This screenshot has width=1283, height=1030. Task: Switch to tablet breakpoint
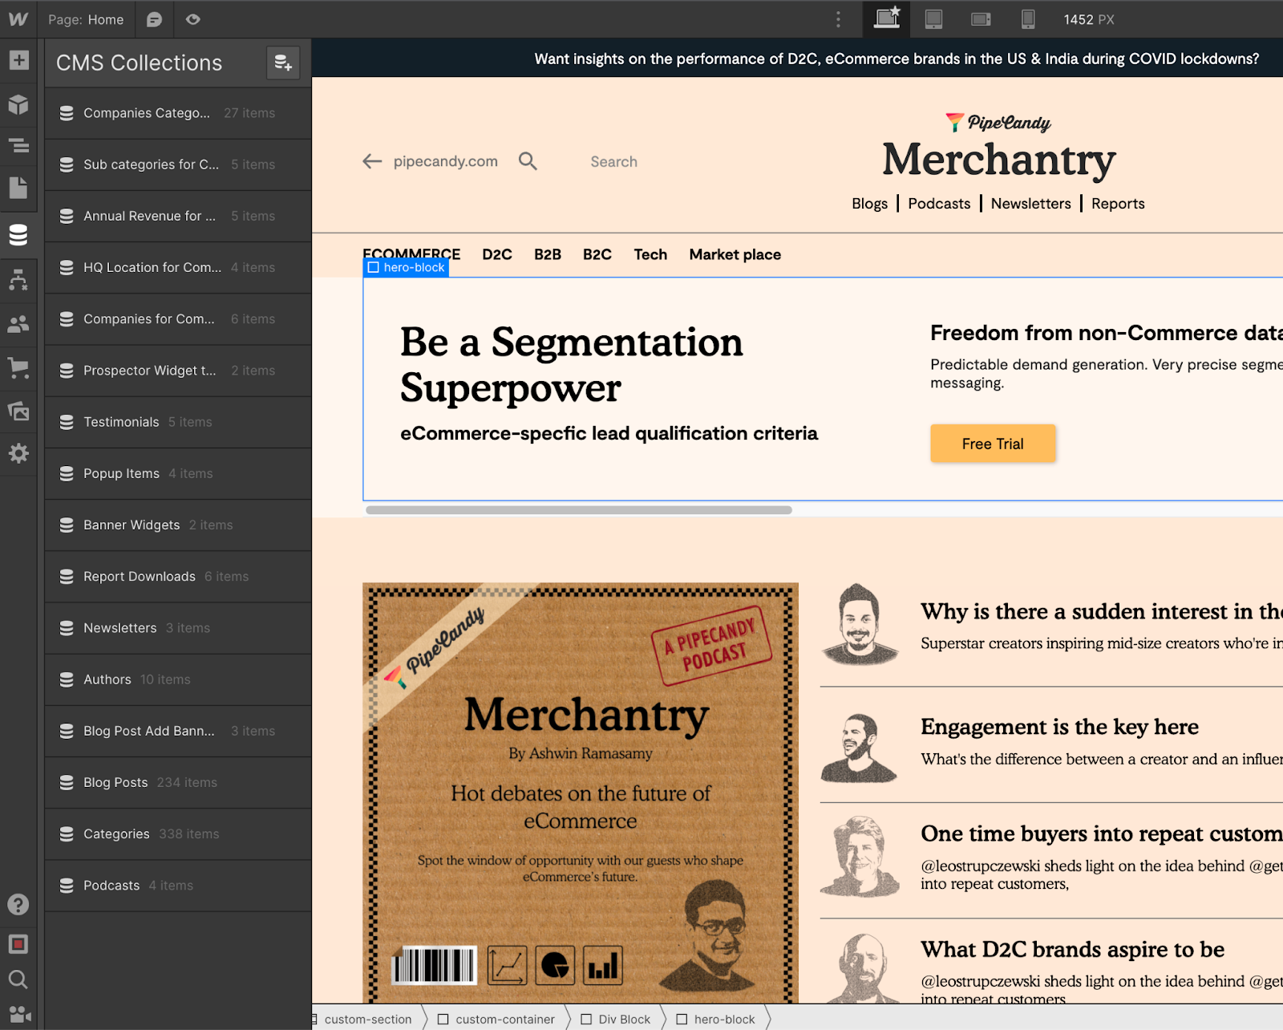933,19
